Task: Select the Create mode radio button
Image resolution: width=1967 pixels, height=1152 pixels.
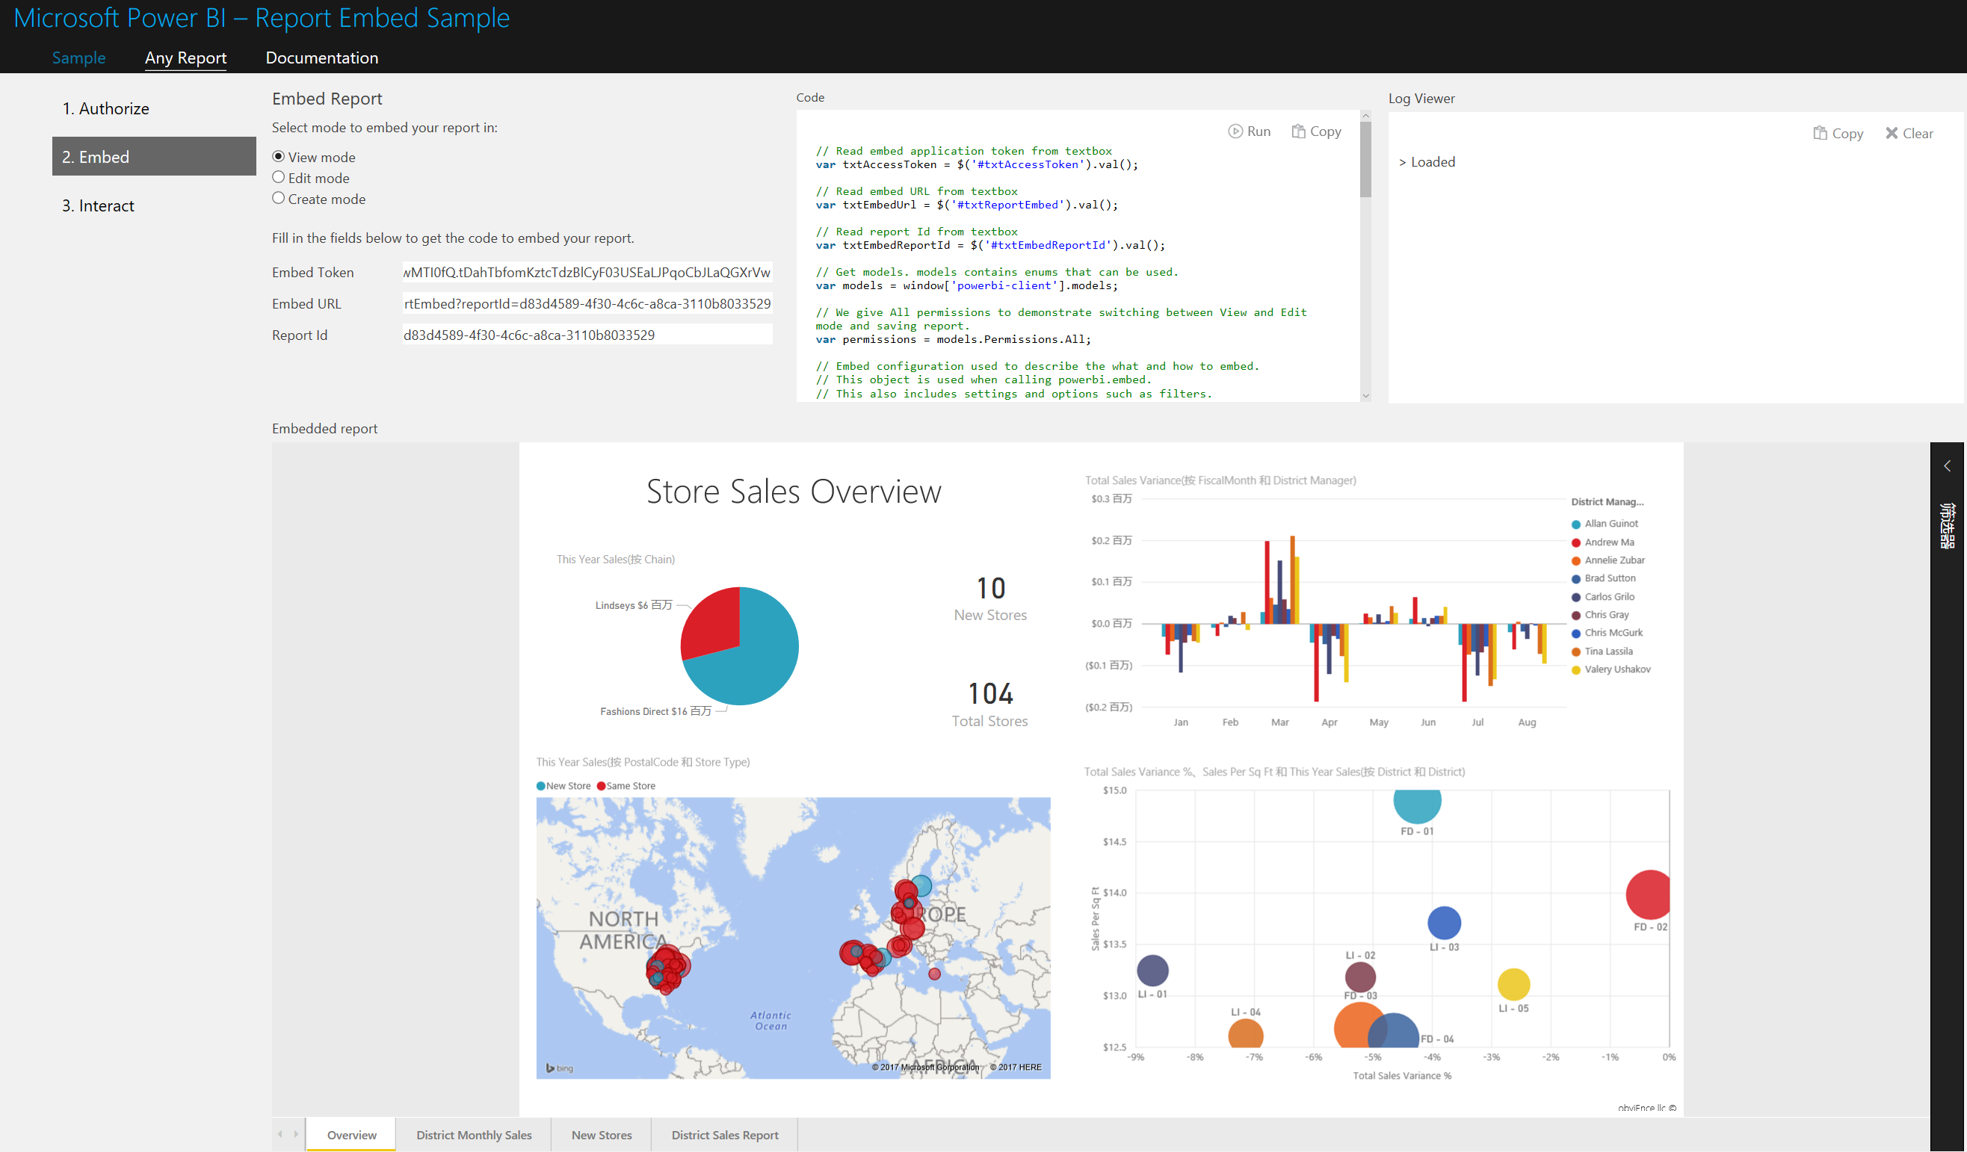Action: 278,198
